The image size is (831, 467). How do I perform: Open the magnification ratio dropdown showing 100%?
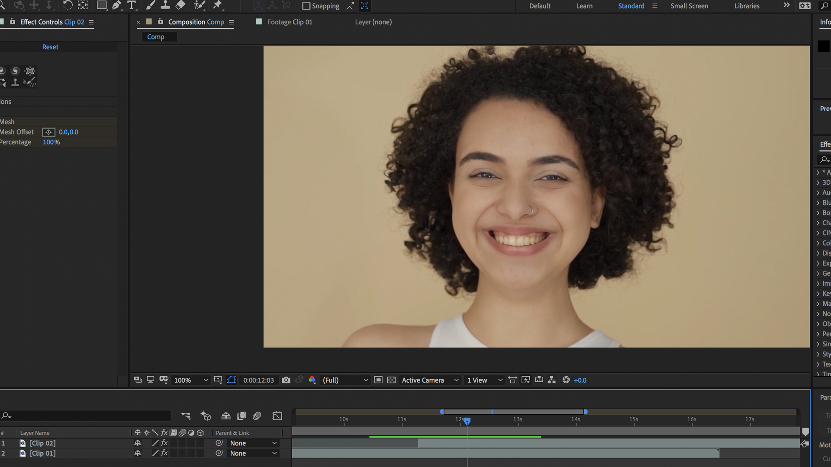pyautogui.click(x=190, y=380)
